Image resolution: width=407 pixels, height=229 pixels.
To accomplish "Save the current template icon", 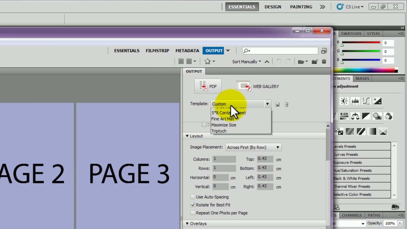I will [x=277, y=104].
